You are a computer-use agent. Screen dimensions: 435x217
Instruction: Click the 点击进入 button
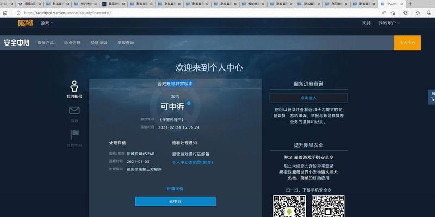pyautogui.click(x=308, y=98)
